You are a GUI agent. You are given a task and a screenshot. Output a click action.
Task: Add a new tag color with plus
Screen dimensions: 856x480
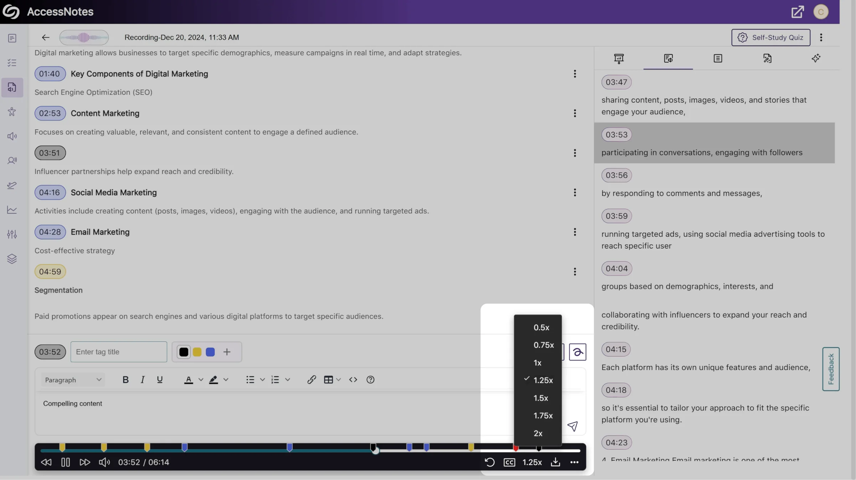pyautogui.click(x=227, y=352)
